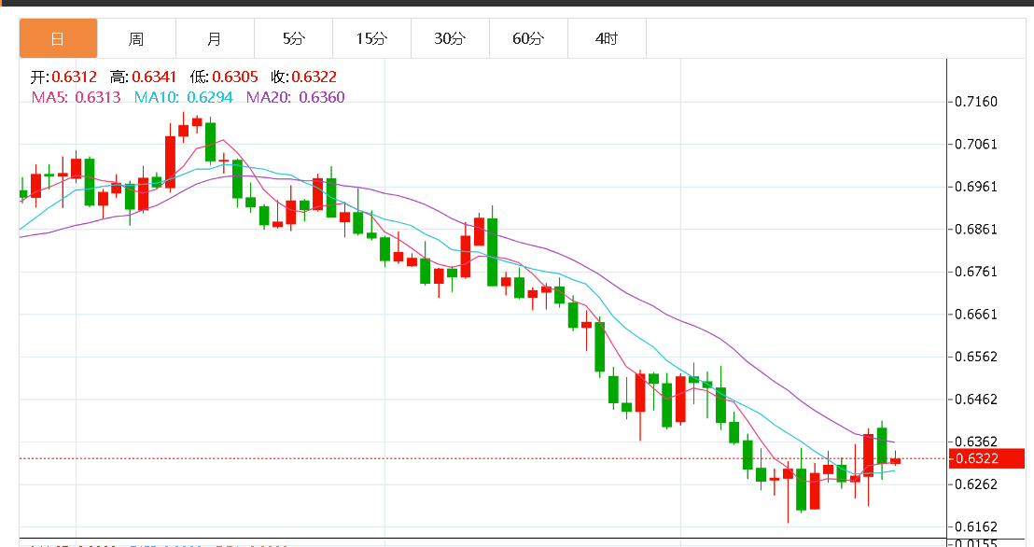Click the 0.6961 price axis label
The image size is (1034, 547).
coord(976,187)
